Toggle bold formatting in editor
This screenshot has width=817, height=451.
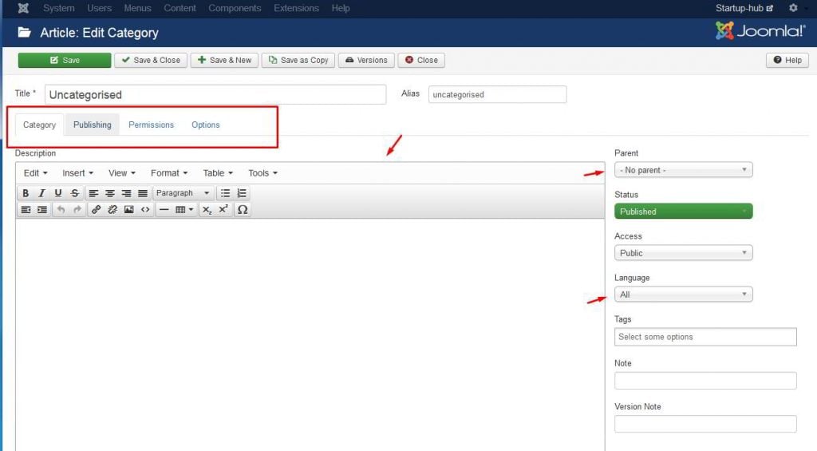click(x=26, y=193)
